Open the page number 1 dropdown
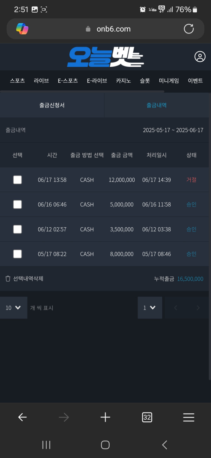211x458 pixels. (149, 308)
